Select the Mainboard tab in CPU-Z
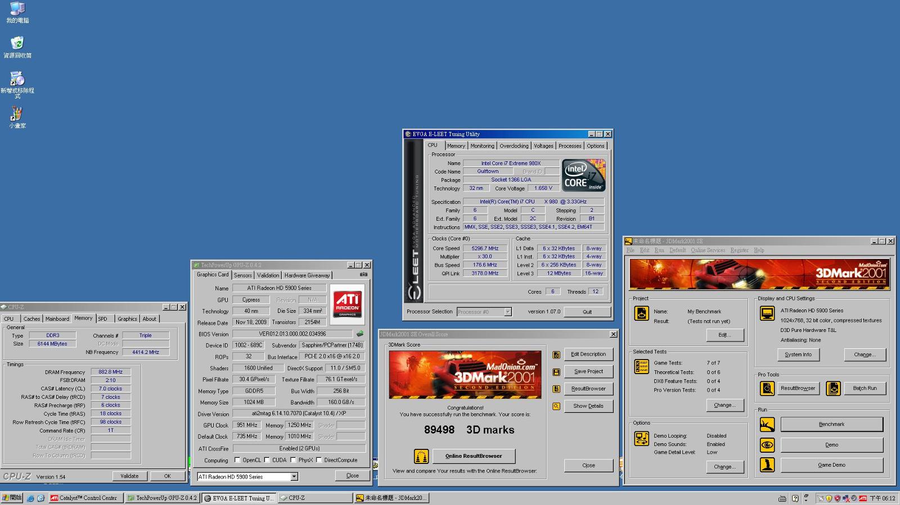Screen dimensions: 900x505 click(57, 319)
